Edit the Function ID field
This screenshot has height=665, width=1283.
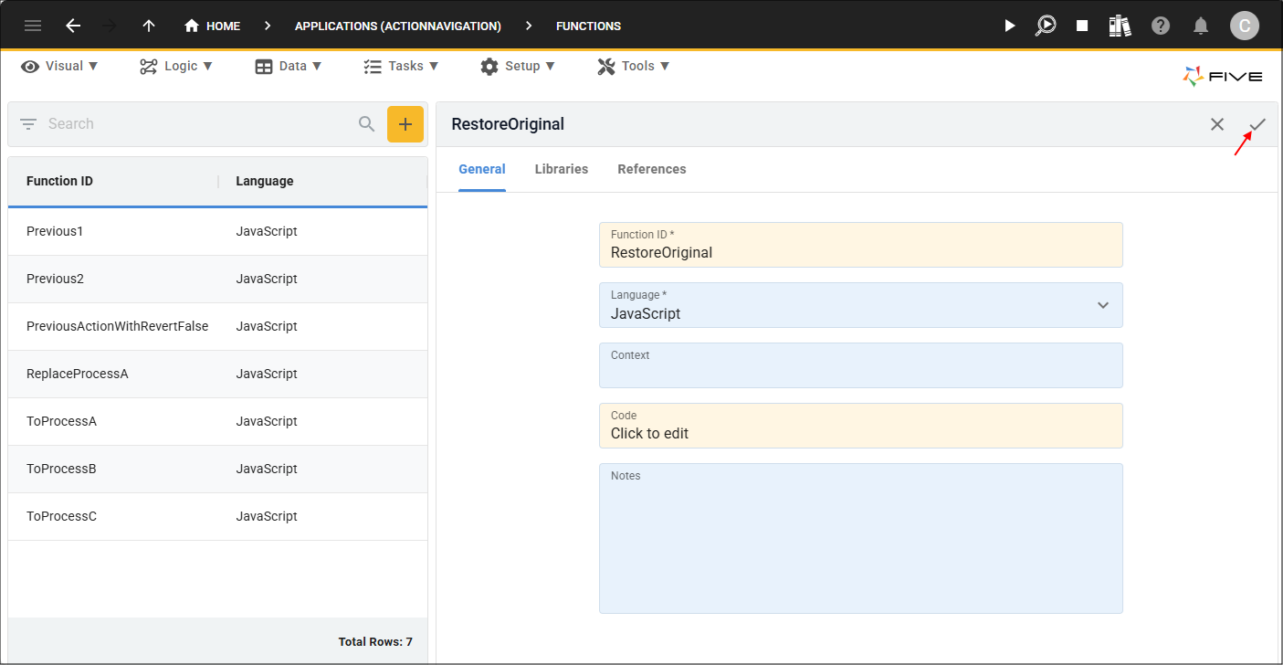coord(861,245)
